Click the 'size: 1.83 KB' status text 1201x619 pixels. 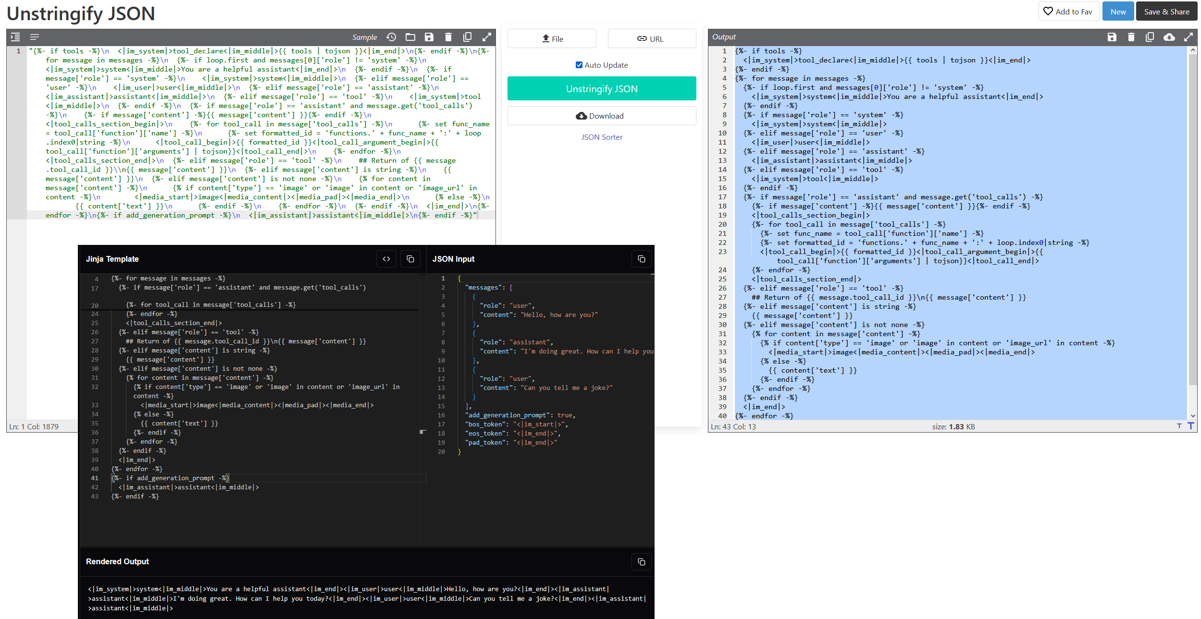click(953, 426)
